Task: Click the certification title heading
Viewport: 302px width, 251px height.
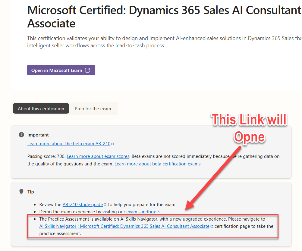Action: tap(164, 17)
